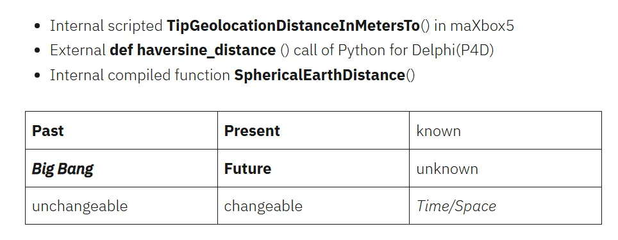Click the unchangeable table cell
This screenshot has width=618, height=240.
(x=121, y=206)
